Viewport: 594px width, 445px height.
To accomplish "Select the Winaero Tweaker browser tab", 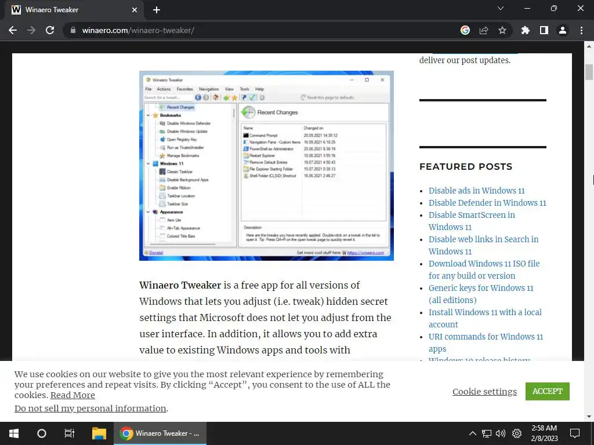I will [74, 10].
